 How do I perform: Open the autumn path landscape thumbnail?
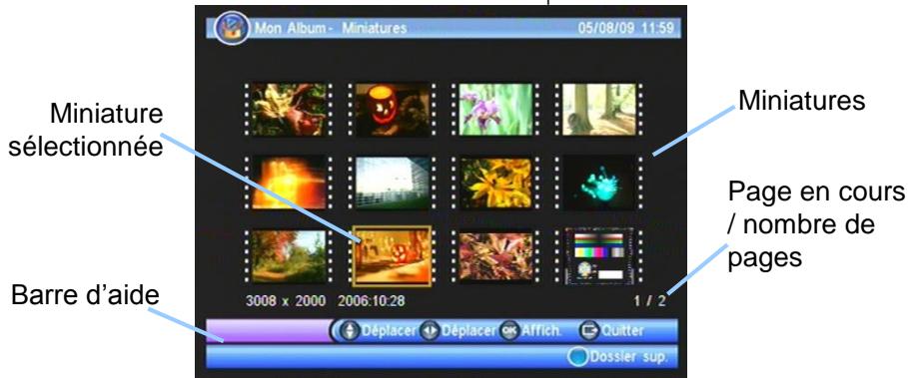click(289, 256)
